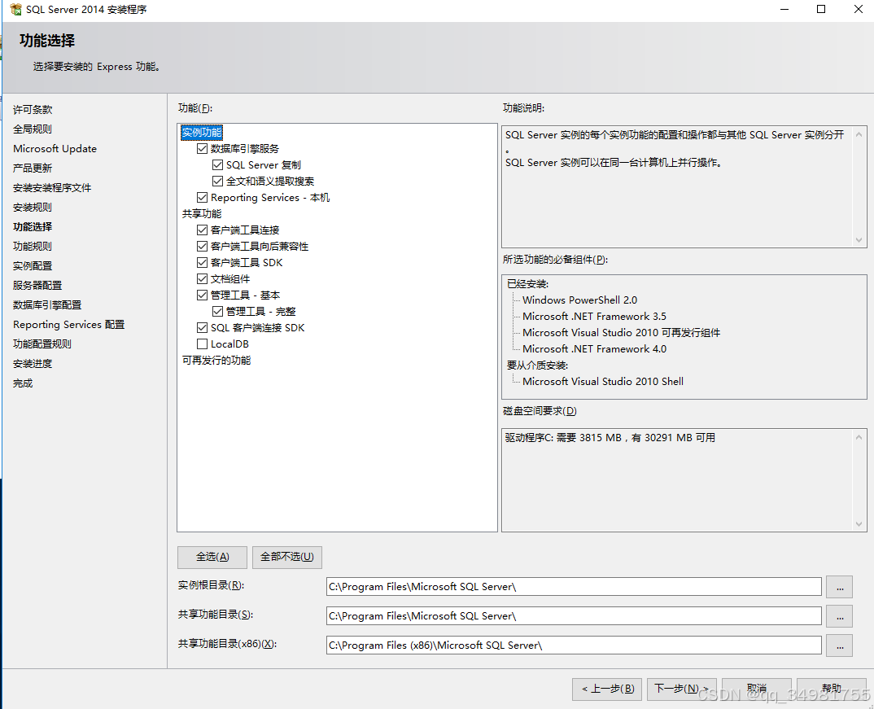The width and height of the screenshot is (874, 709).
Task: Select 许可条款 in left sidebar
Action: click(33, 109)
